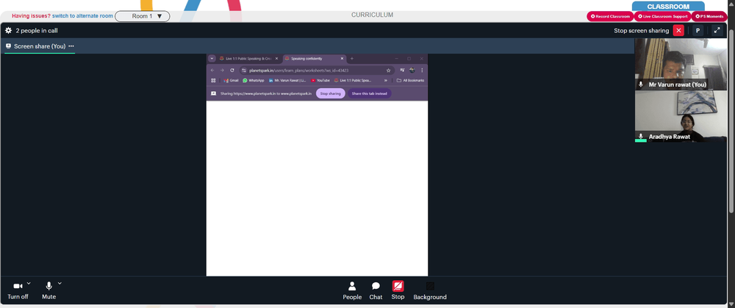Open the People panel
Screen dimensions: 735x308
pos(352,290)
